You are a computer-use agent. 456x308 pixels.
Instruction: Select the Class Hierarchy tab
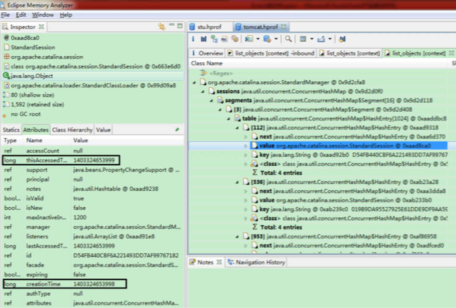72,129
